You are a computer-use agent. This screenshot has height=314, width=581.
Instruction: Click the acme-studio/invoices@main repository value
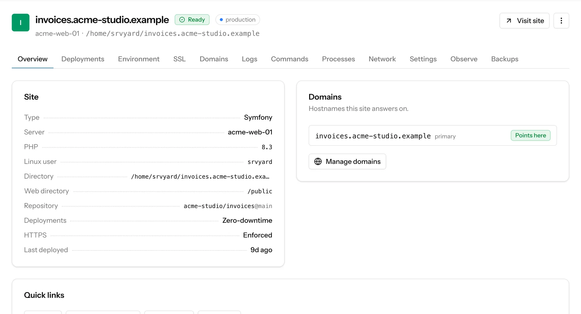(x=228, y=206)
